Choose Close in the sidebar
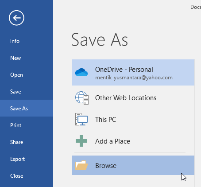Image resolution: width=201 pixels, height=187 pixels. pos(27,176)
